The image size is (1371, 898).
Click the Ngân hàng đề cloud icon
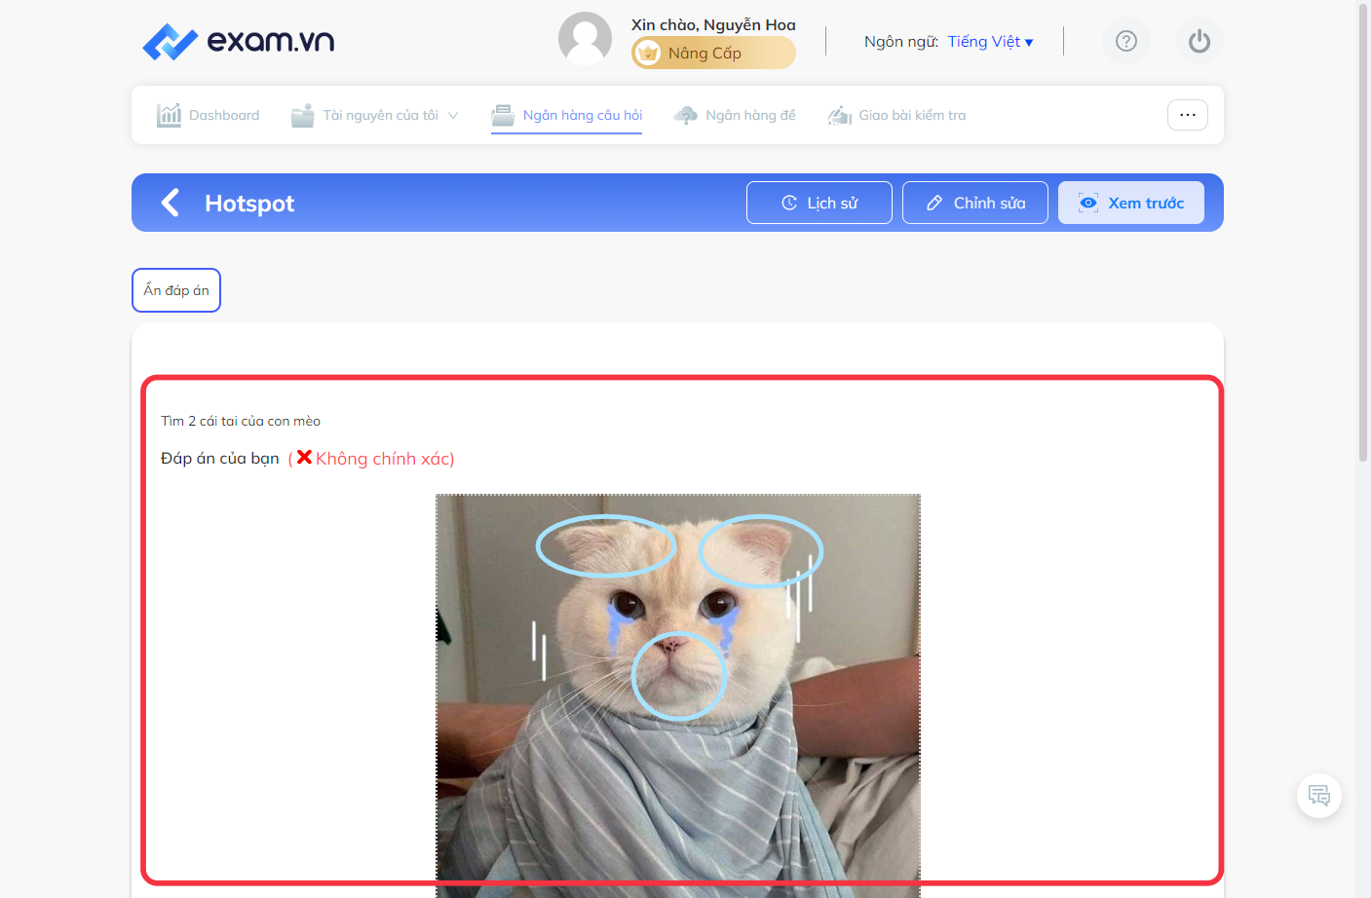tap(686, 115)
